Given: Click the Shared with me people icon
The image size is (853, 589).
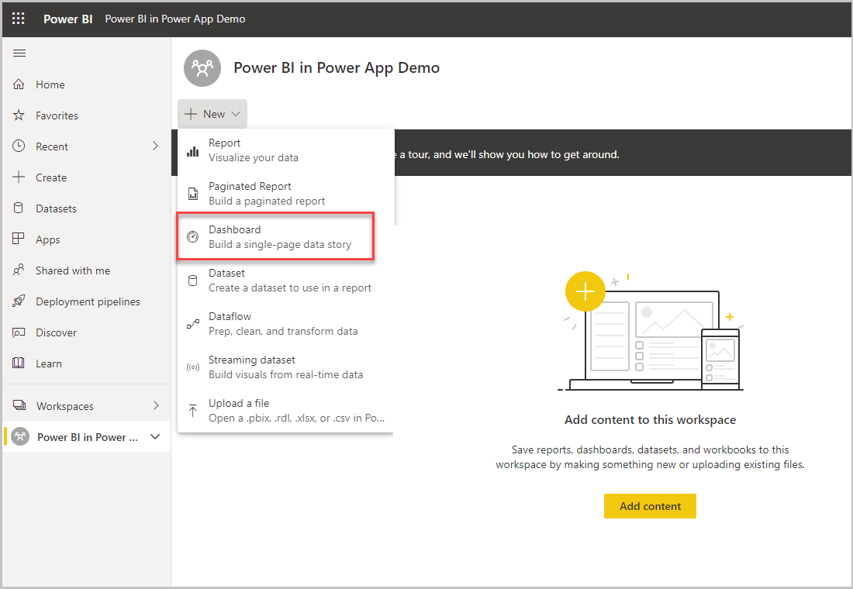Looking at the screenshot, I should pyautogui.click(x=19, y=270).
